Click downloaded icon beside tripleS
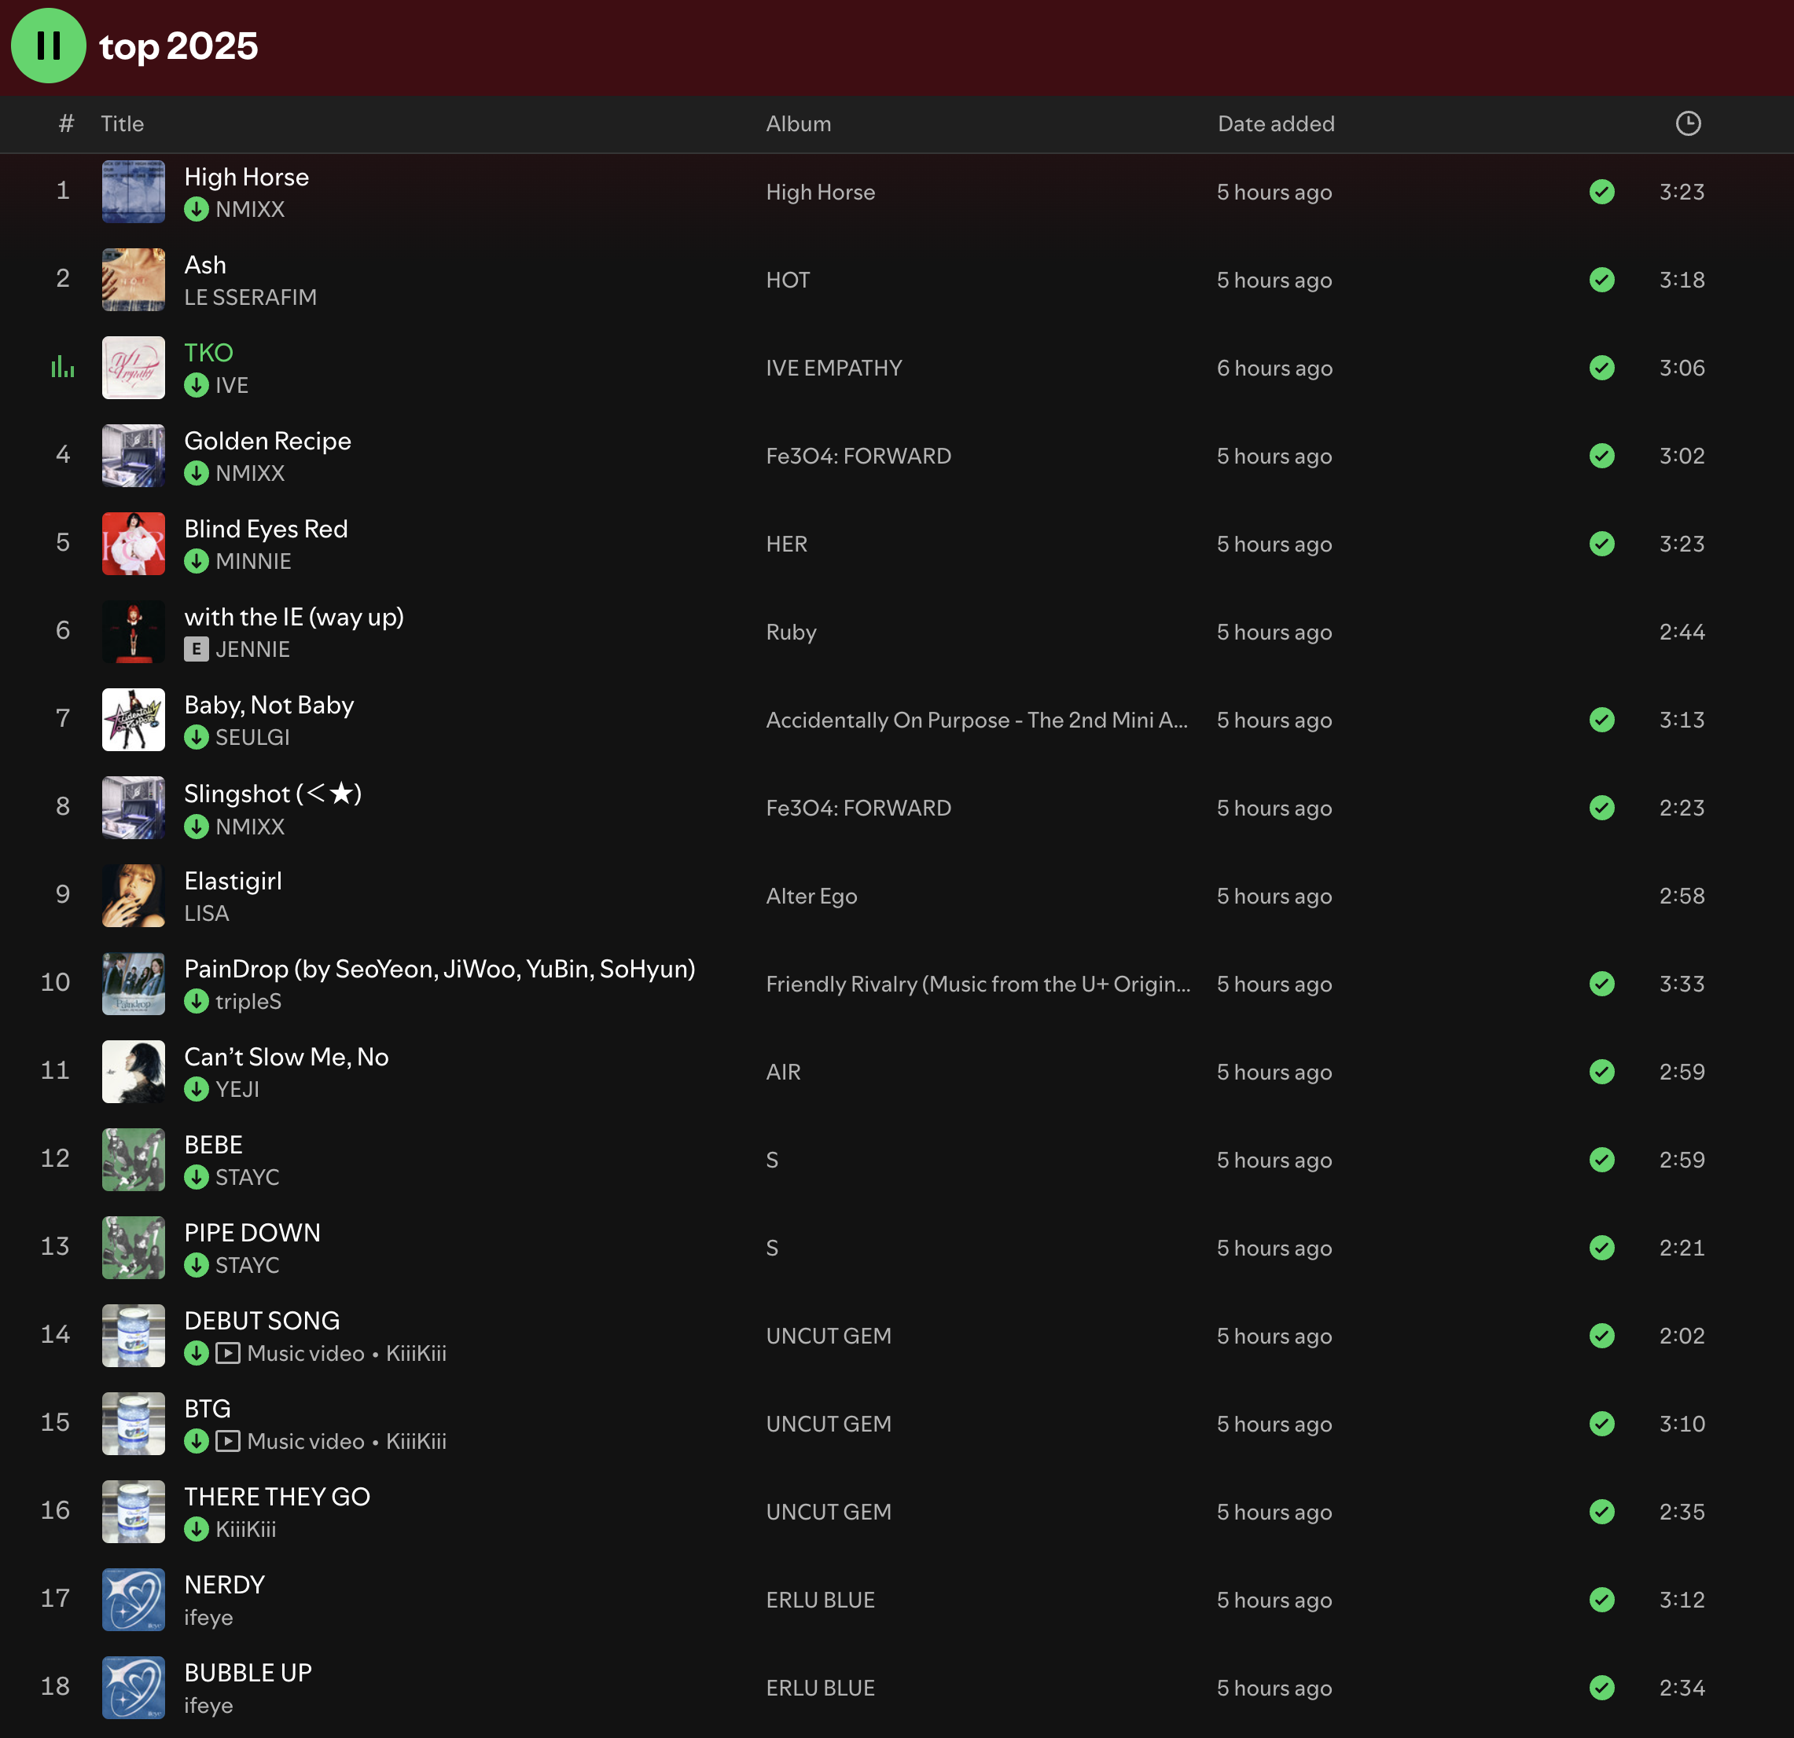The image size is (1794, 1738). (196, 1002)
